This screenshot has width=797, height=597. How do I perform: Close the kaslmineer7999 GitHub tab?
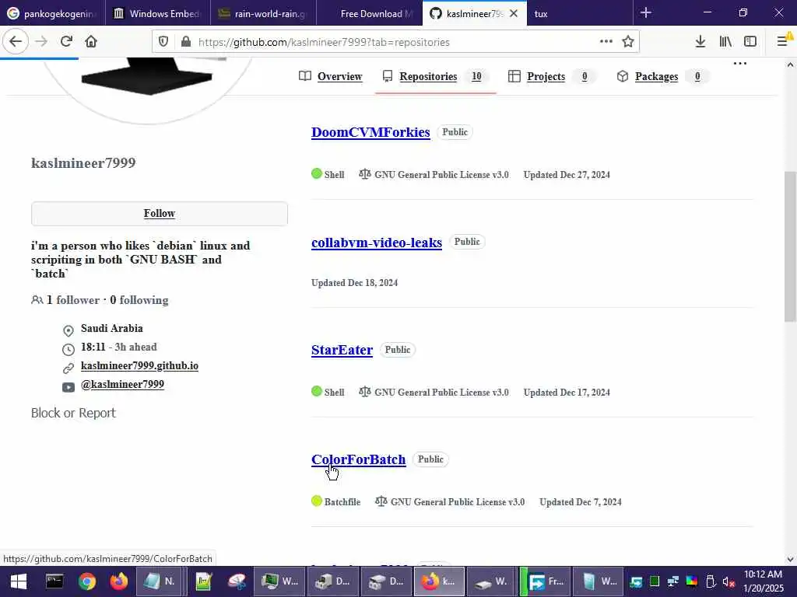coord(514,14)
